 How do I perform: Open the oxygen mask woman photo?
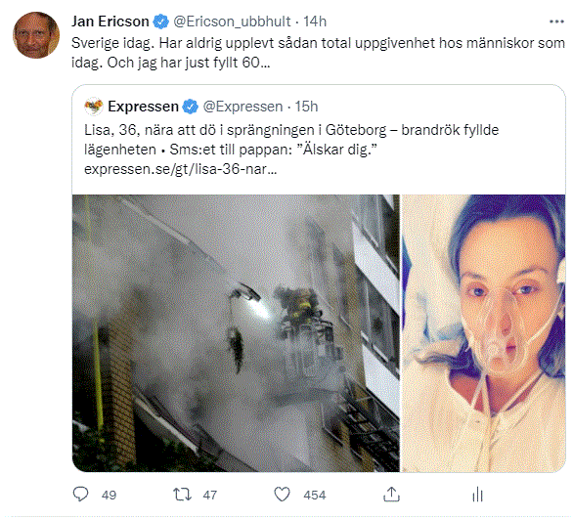[x=483, y=333]
